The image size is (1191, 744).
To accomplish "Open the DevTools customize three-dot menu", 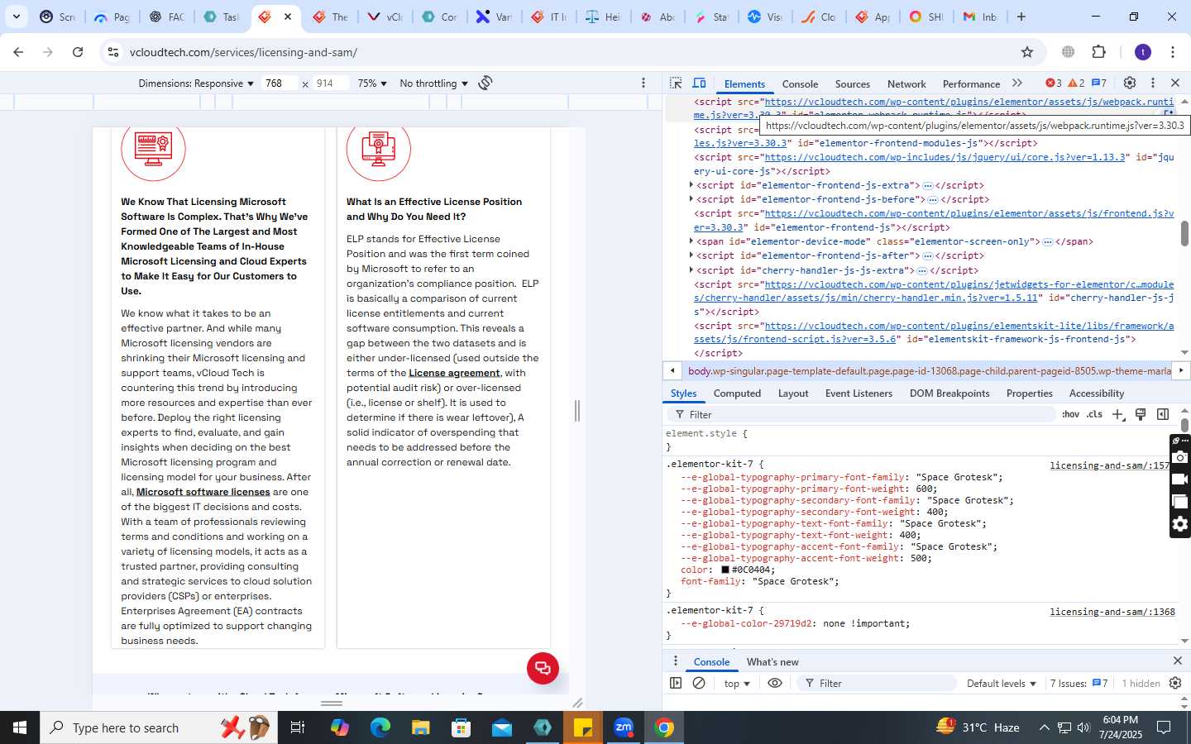I will [x=1153, y=83].
